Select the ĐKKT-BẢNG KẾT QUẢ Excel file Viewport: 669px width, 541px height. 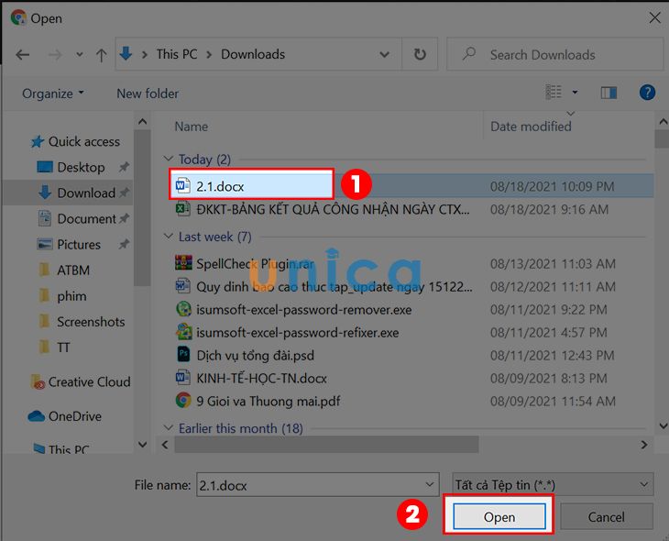tap(333, 209)
